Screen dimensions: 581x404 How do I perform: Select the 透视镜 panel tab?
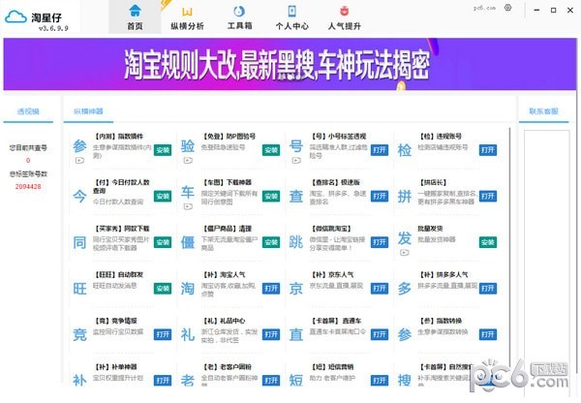(x=28, y=111)
